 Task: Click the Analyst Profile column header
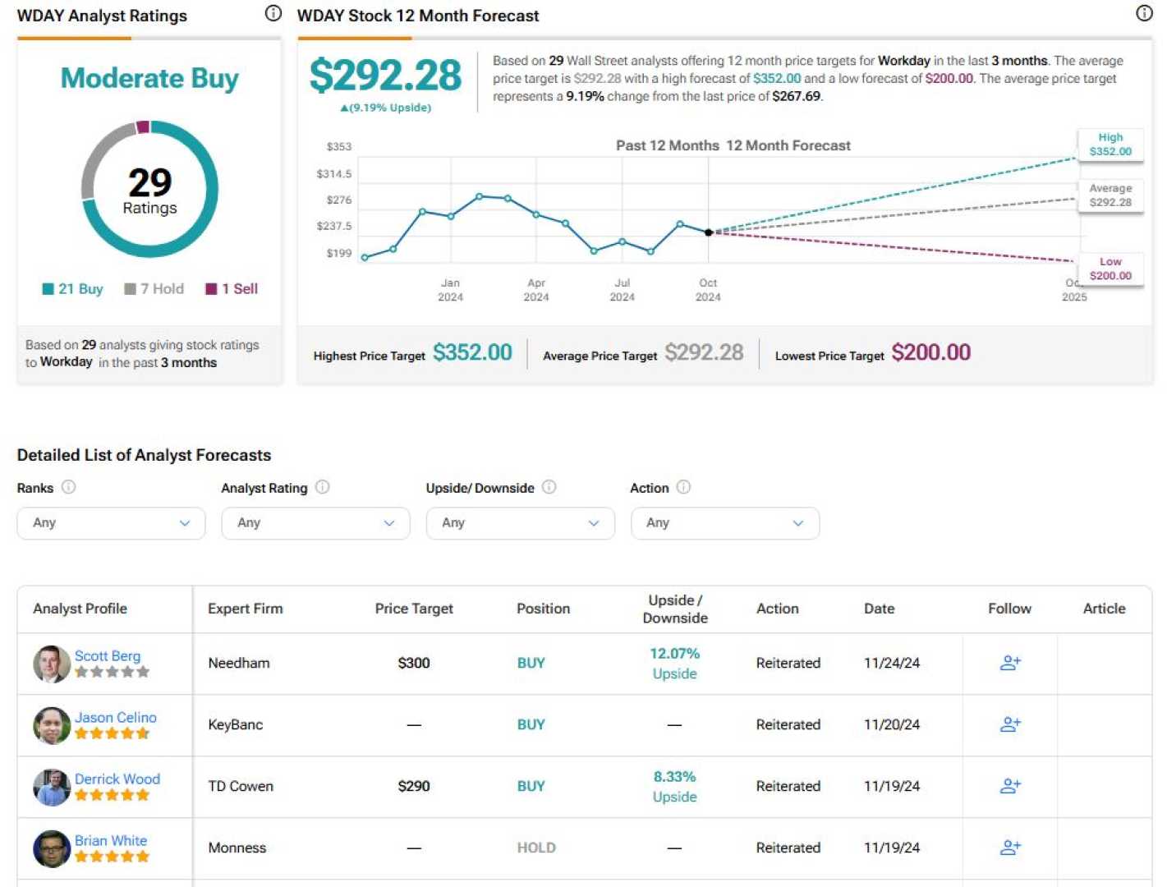pos(80,609)
